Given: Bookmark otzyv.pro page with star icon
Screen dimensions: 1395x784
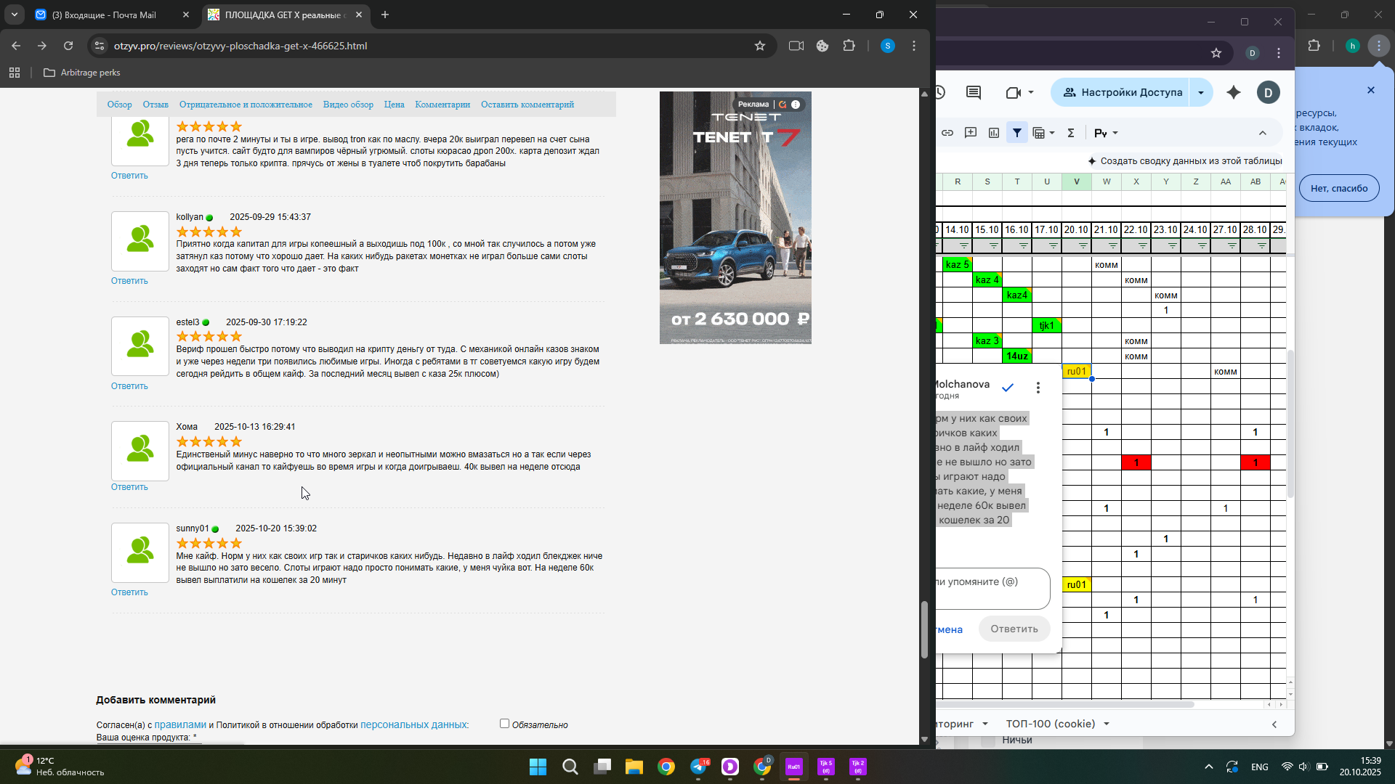Looking at the screenshot, I should coord(760,46).
